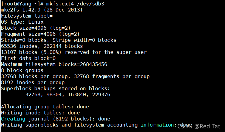Viewport: 225px width, 132px height.
Task: Click the cyan Creating word
Action: point(13,119)
